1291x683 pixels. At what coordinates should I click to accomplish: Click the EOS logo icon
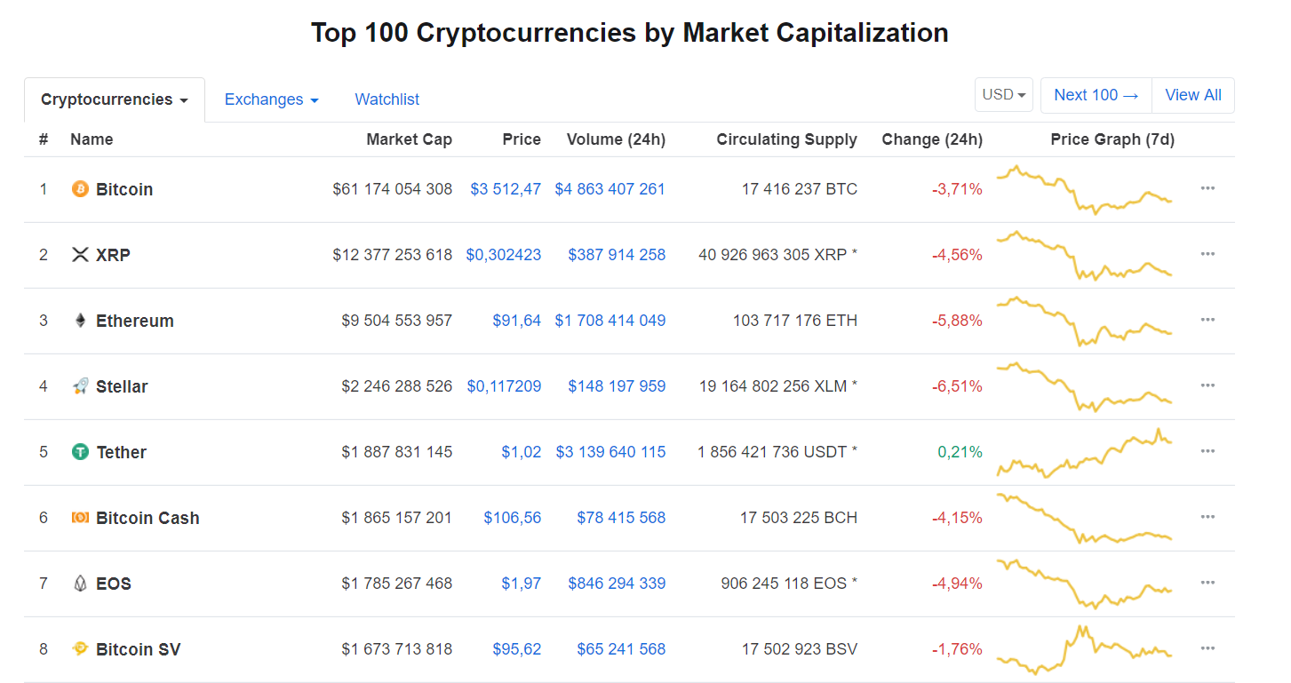tap(80, 584)
